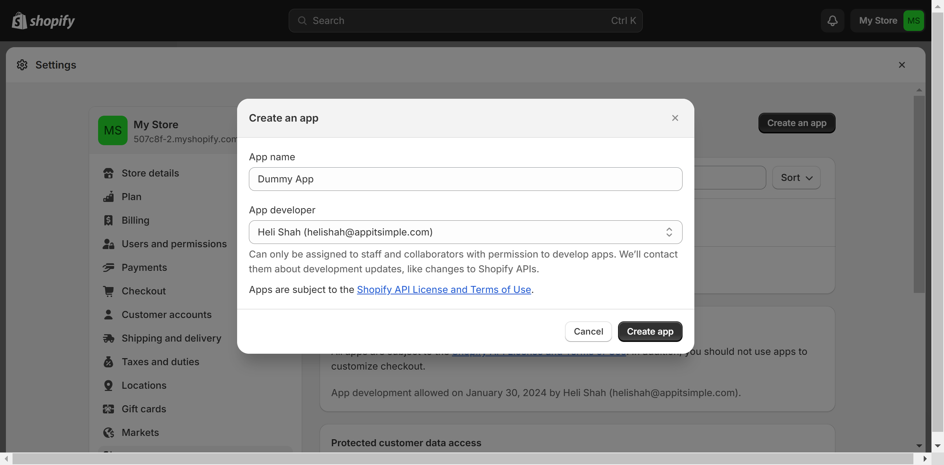944x465 pixels.
Task: Click the page horizontal scrollbar
Action: pos(463,459)
